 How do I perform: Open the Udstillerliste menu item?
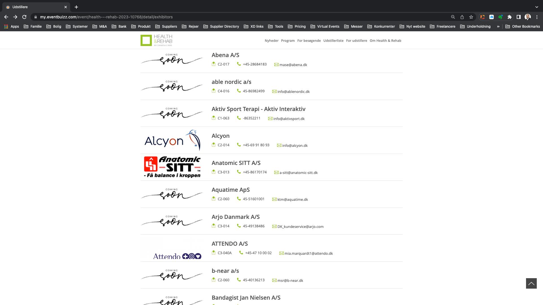[333, 41]
